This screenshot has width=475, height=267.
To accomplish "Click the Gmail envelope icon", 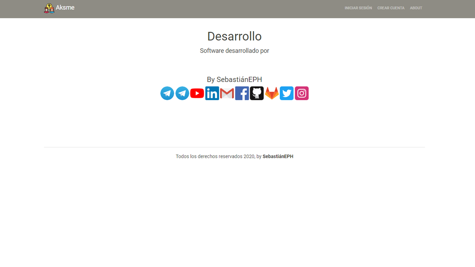I will point(227,93).
